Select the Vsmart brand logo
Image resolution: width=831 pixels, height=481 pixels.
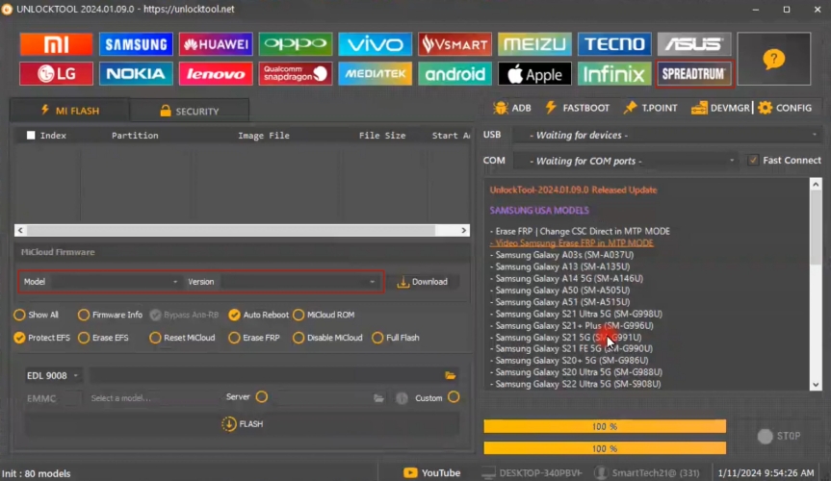coord(454,44)
